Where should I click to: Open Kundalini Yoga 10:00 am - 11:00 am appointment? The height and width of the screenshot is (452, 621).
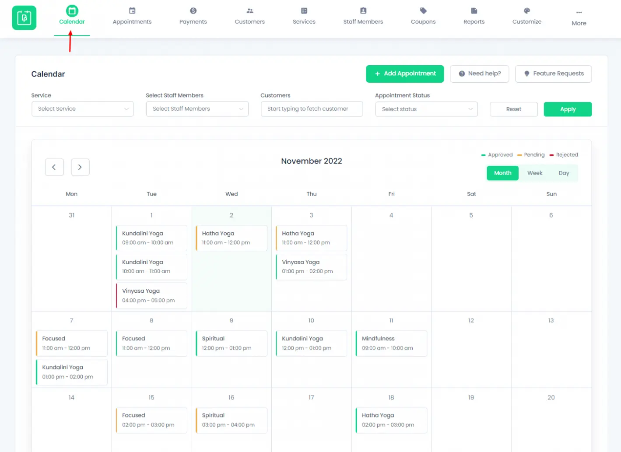click(x=151, y=267)
